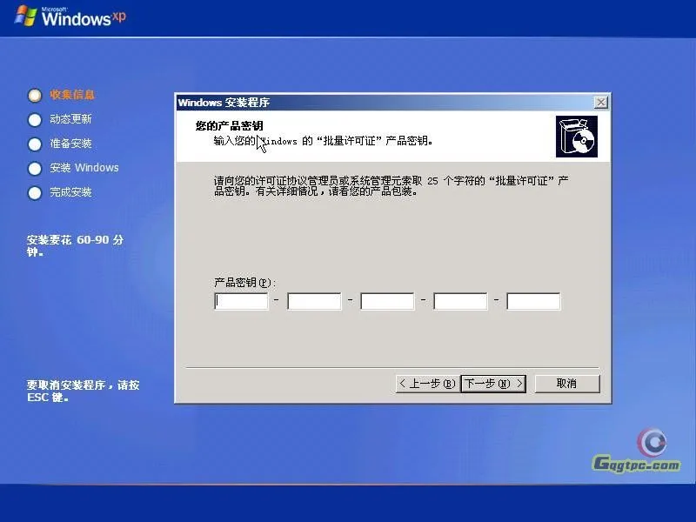
Task: Click the CD-ROM disc icon in the dialog header
Action: point(577,136)
